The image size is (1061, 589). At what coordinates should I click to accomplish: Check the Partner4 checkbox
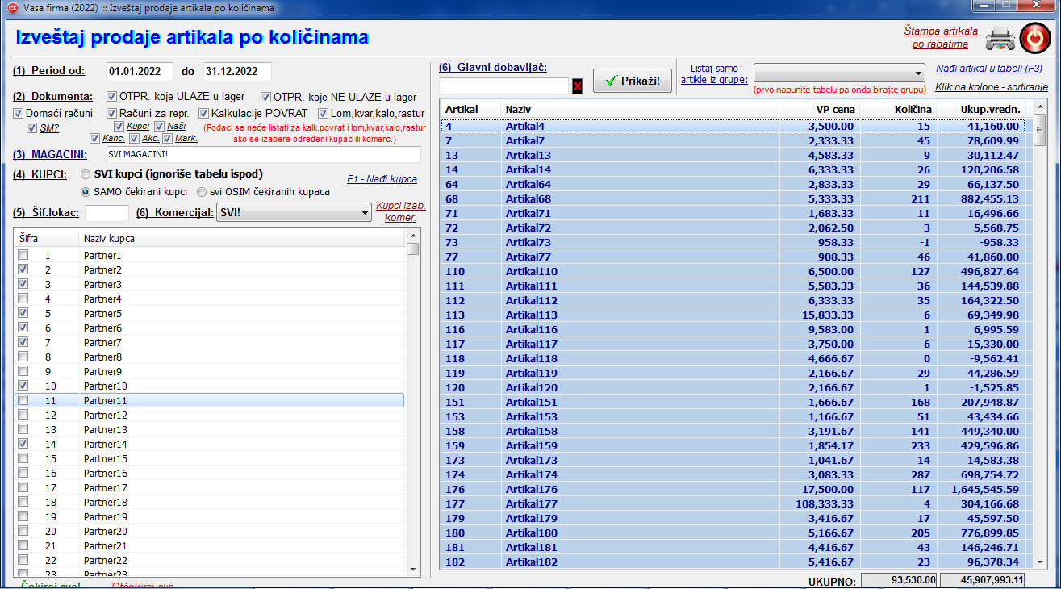click(x=23, y=299)
